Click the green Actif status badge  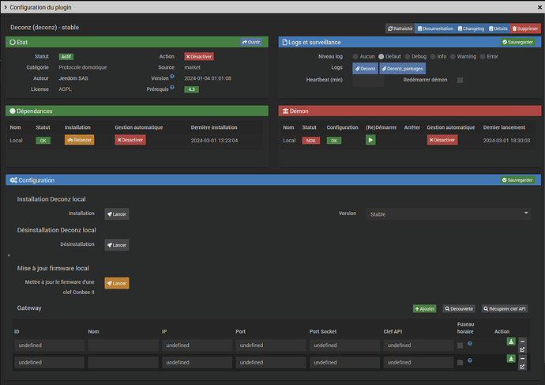click(66, 56)
